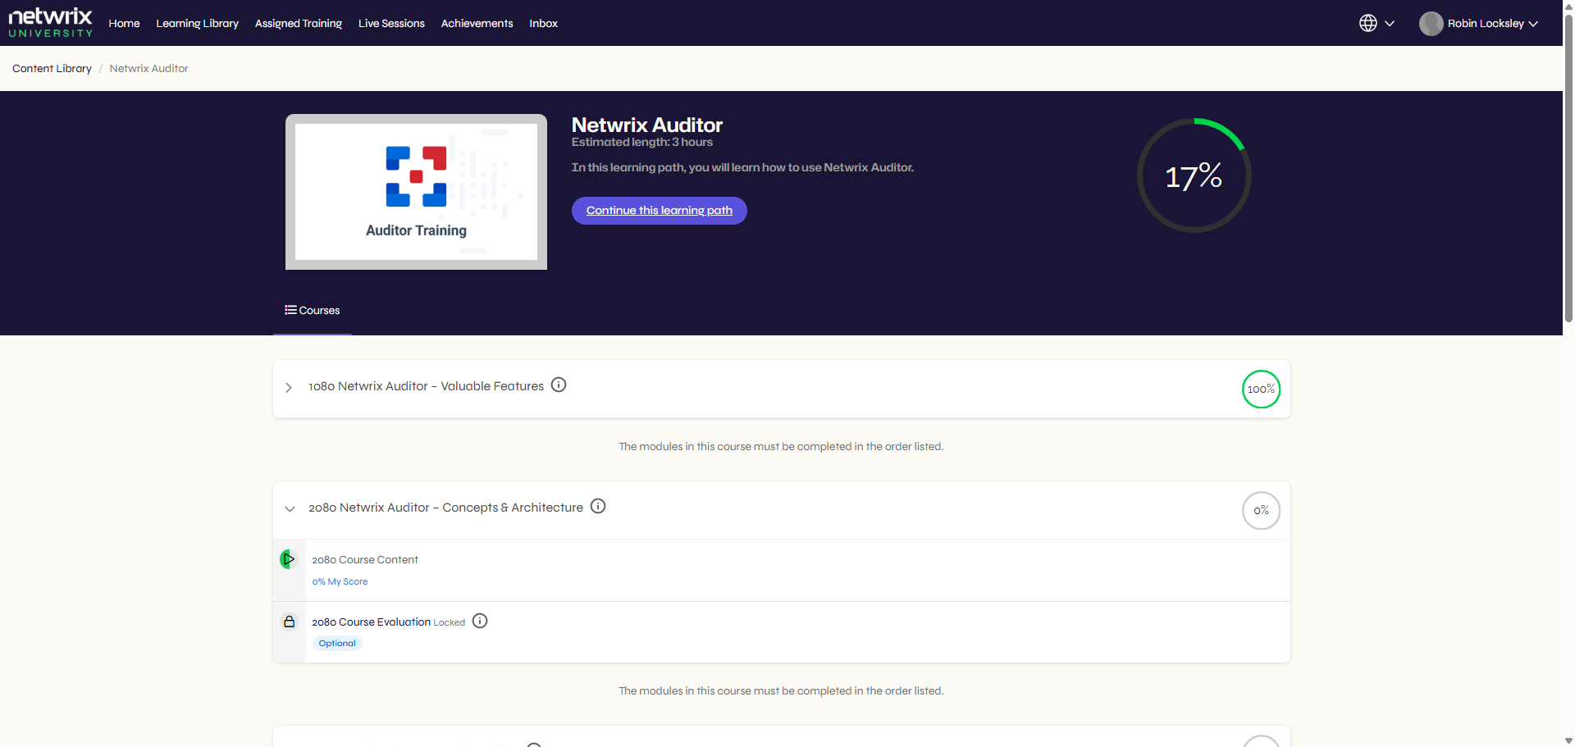Click info icon beside Valuable Features course
The image size is (1575, 747).
click(x=559, y=385)
